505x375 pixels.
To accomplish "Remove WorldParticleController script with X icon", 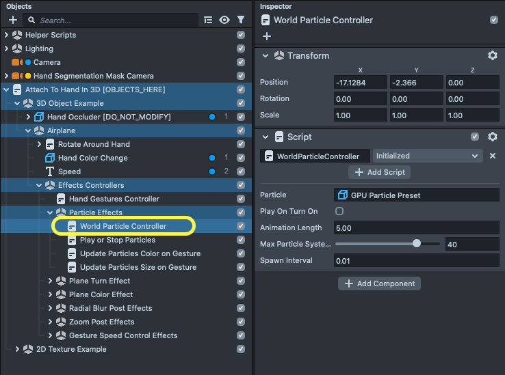I will tap(492, 156).
